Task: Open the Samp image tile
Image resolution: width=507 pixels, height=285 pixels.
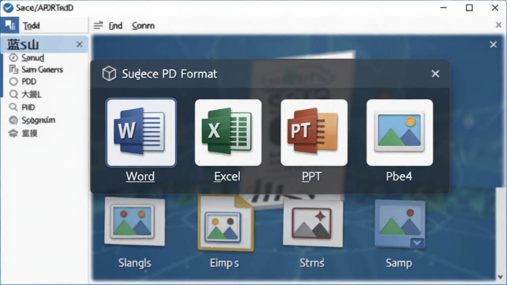Action: (x=400, y=224)
